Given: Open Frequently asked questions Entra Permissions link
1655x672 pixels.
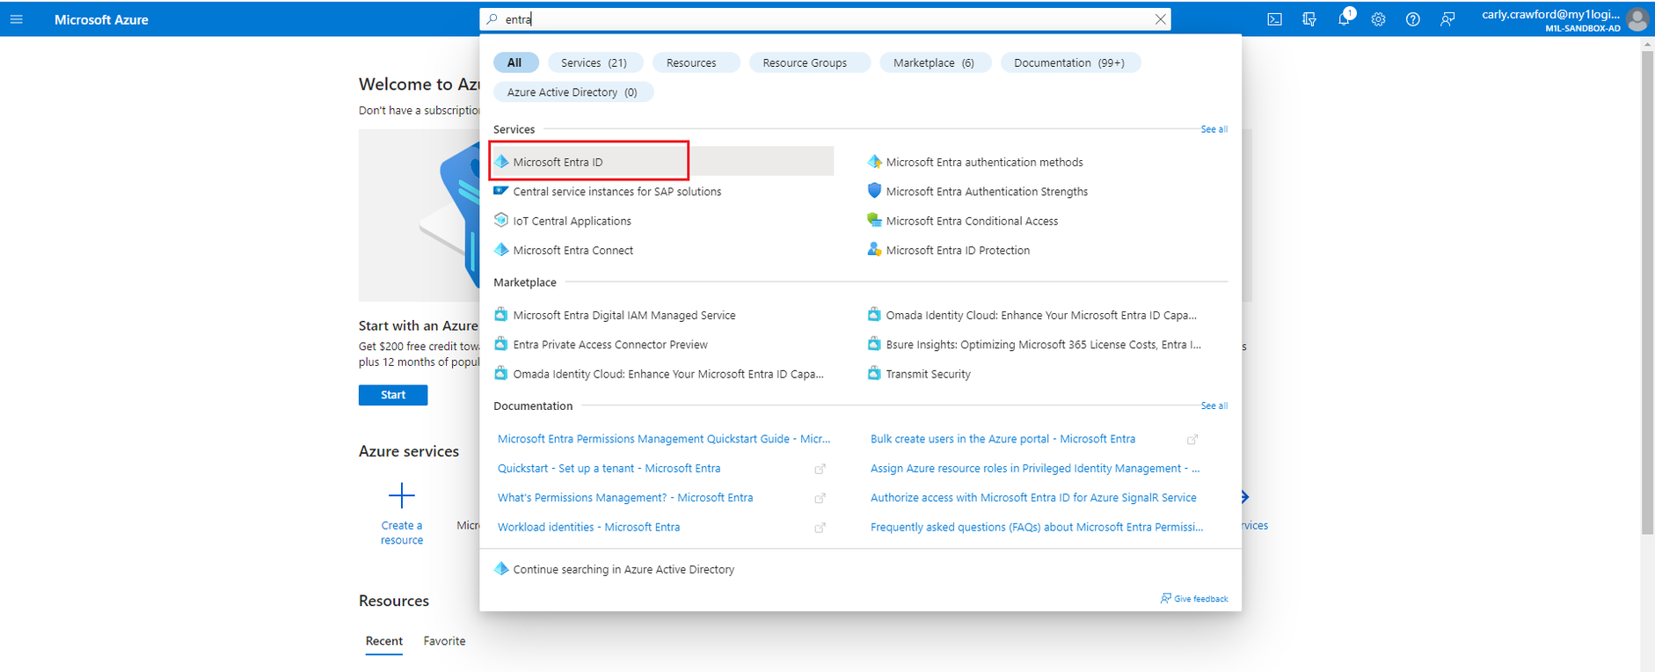Looking at the screenshot, I should 1037,527.
